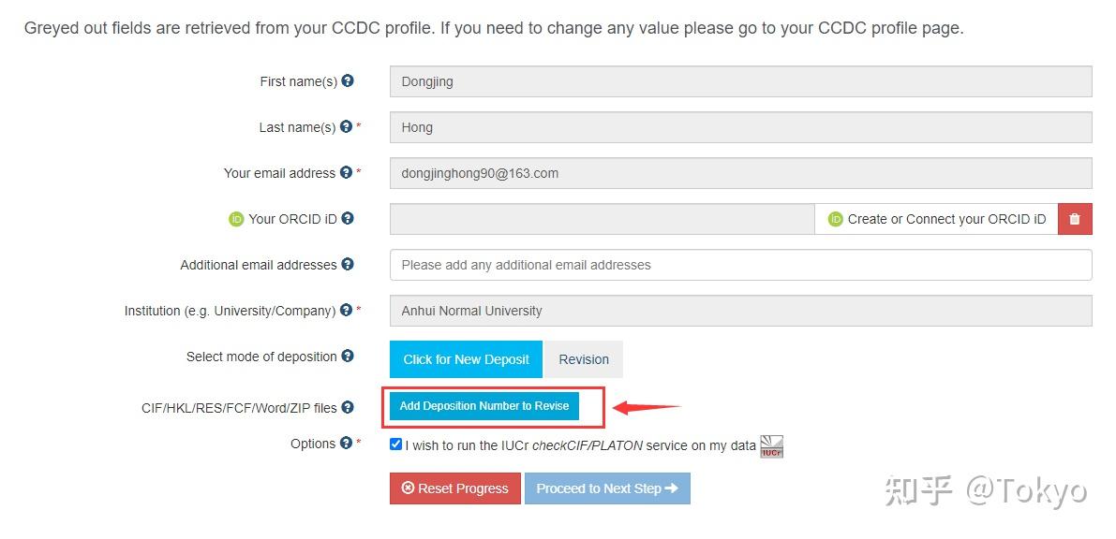This screenshot has height=539, width=1116.
Task: Switch to Revision deposition mode
Action: coord(584,359)
